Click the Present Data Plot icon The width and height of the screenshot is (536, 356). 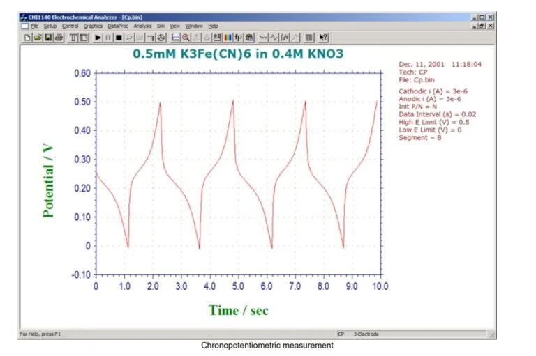176,36
